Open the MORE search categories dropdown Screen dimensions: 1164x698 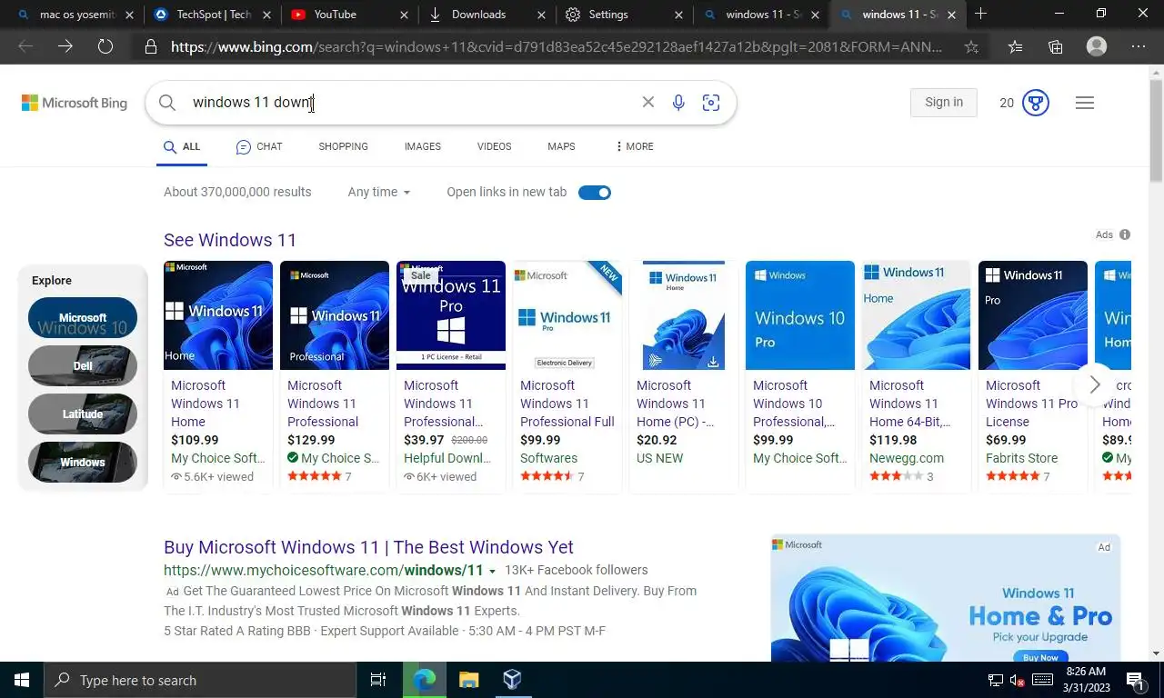(x=635, y=146)
